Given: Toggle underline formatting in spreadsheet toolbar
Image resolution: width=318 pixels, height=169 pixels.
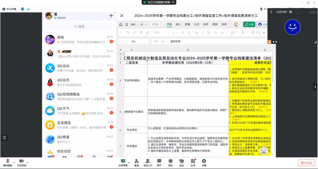Looking at the screenshot, I should 209,33.
